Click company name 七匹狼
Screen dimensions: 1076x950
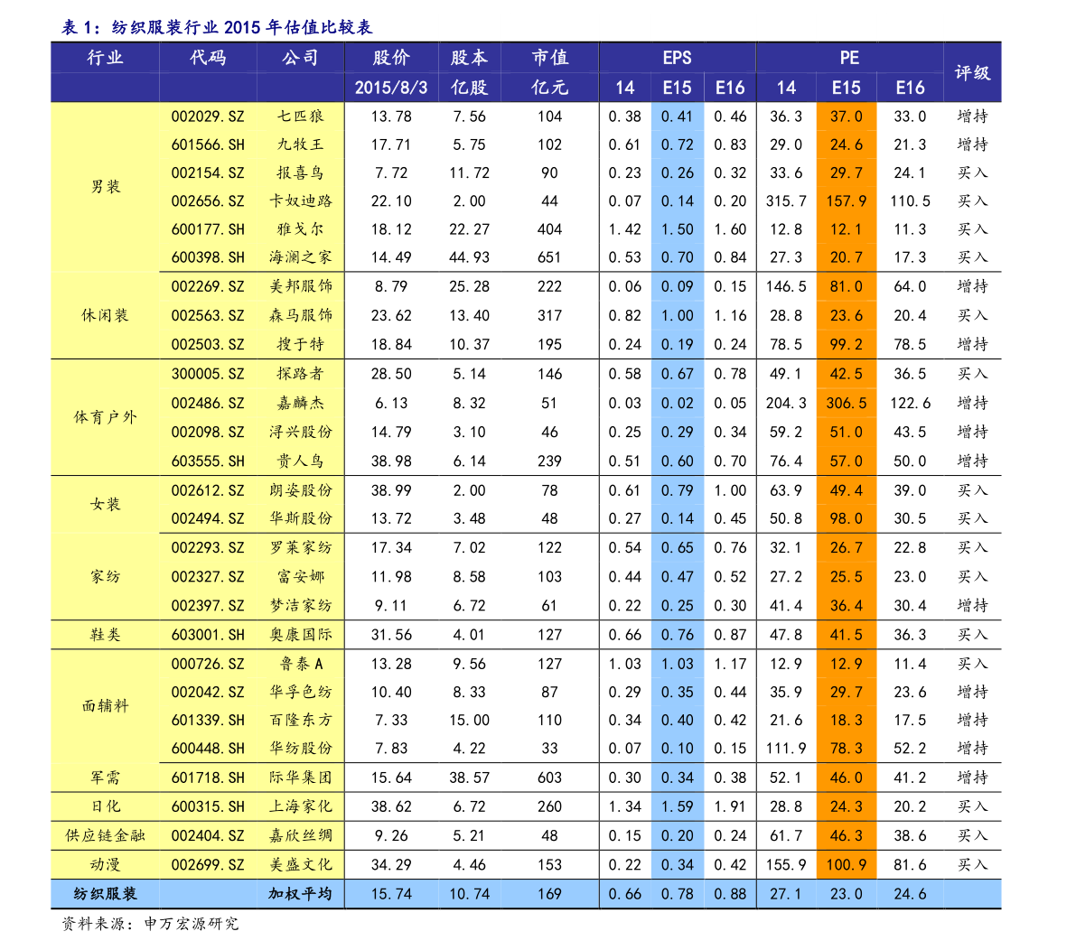[x=301, y=116]
